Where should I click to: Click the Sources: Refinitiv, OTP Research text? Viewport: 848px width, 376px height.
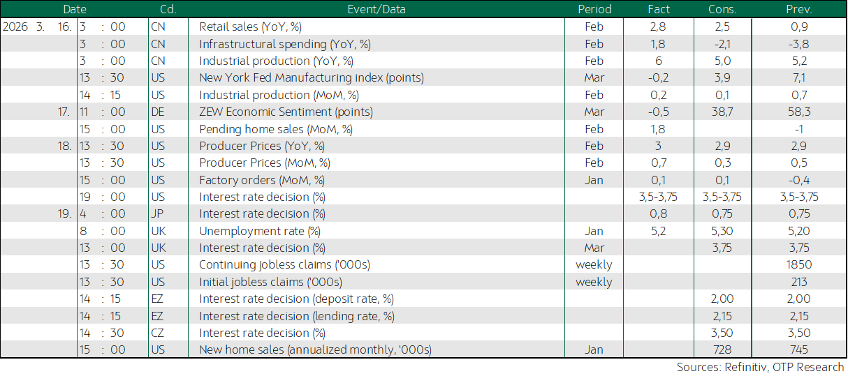[760, 367]
